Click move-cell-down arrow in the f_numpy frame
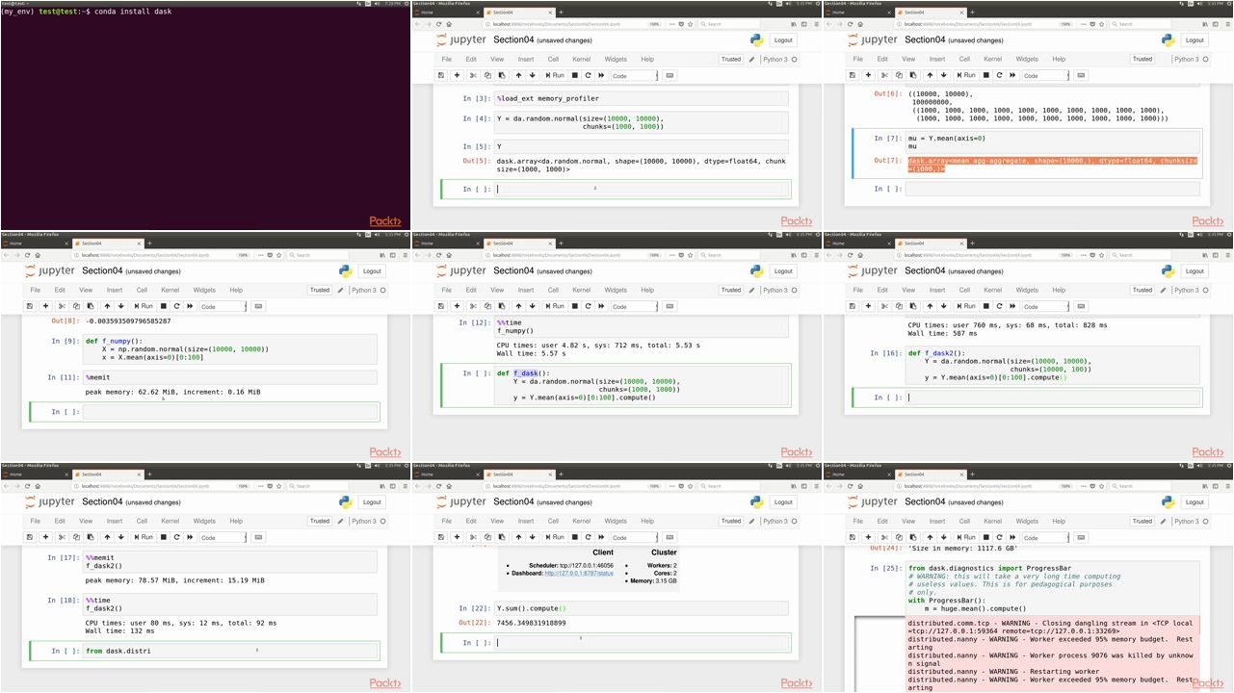Screen dimensions: 1234x693 [120, 306]
